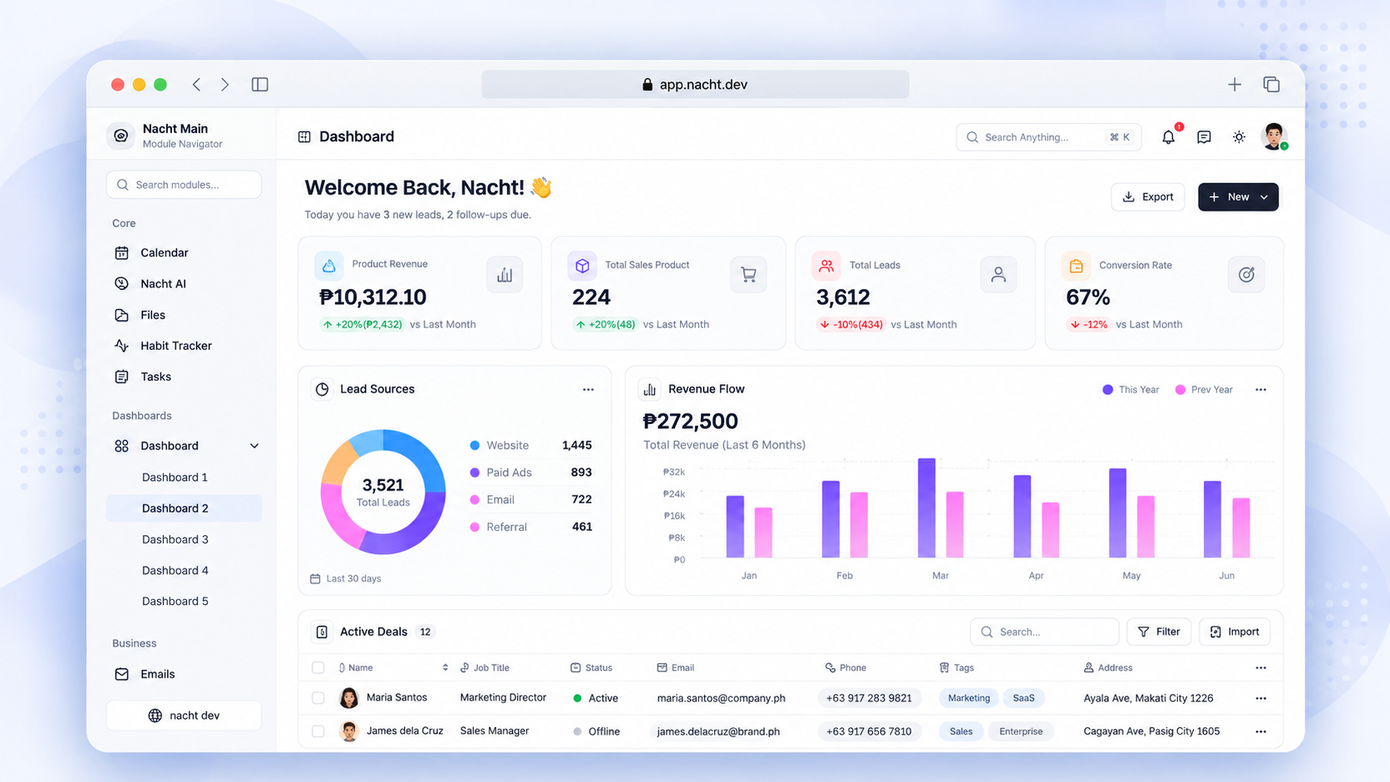Select all rows header checkbox
Viewport: 1390px width, 782px height.
[318, 667]
